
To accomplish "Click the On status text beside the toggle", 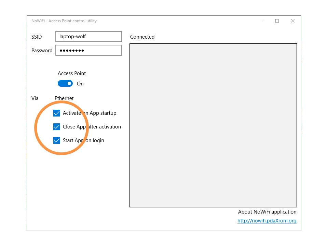I will point(80,84).
